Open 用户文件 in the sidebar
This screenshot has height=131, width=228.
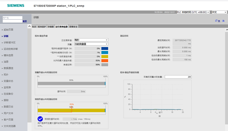[x=8, y=113]
